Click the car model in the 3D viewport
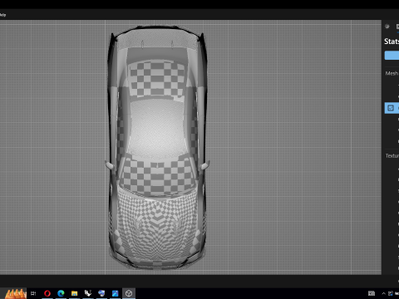399x299 pixels. click(x=157, y=148)
